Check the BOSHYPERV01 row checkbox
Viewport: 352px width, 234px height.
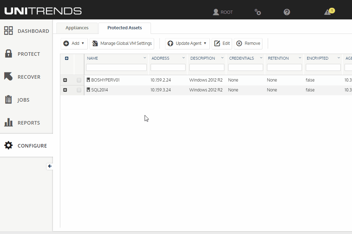(x=79, y=80)
